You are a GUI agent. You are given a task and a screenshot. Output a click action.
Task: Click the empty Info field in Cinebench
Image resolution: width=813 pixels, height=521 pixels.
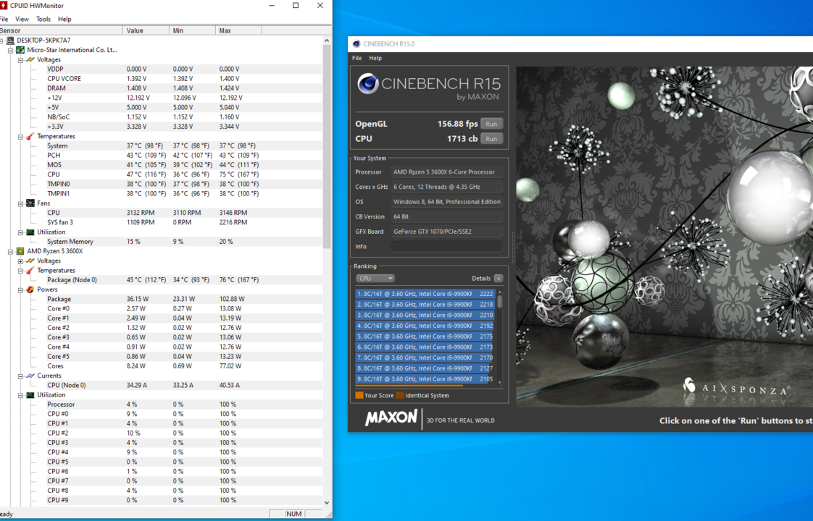[x=447, y=247]
